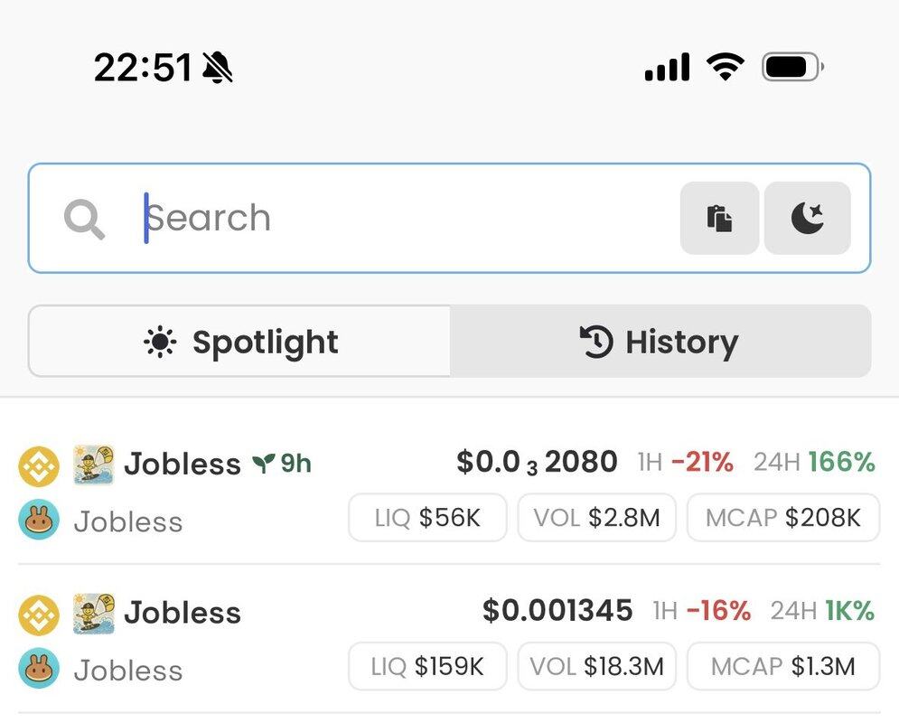Viewport: 899px width, 723px height.
Task: Select the LIQ $56K badge
Action: (427, 517)
